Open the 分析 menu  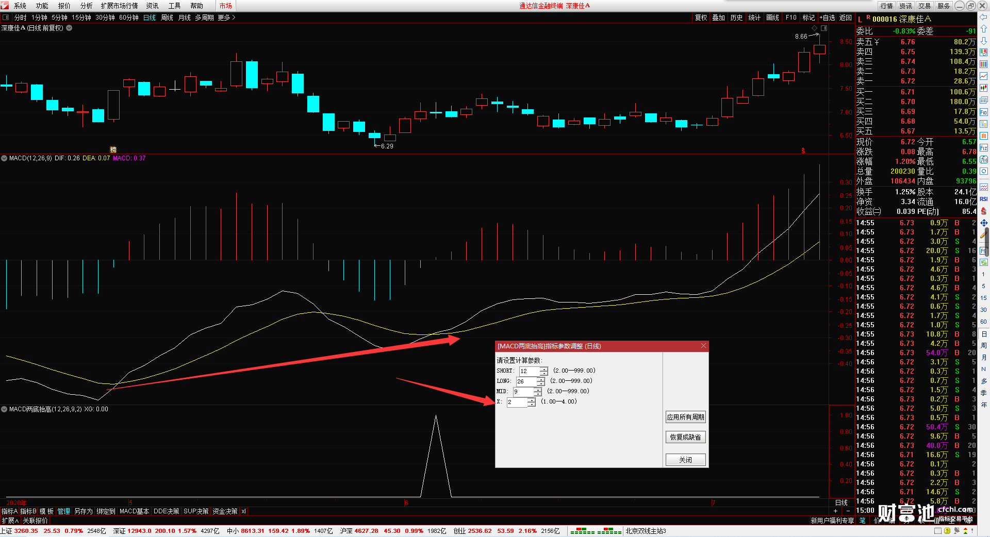pos(87,6)
